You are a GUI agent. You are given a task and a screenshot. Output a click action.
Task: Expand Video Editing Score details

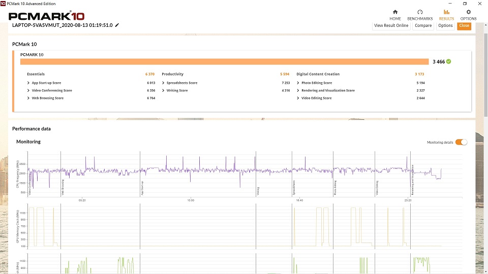point(298,98)
